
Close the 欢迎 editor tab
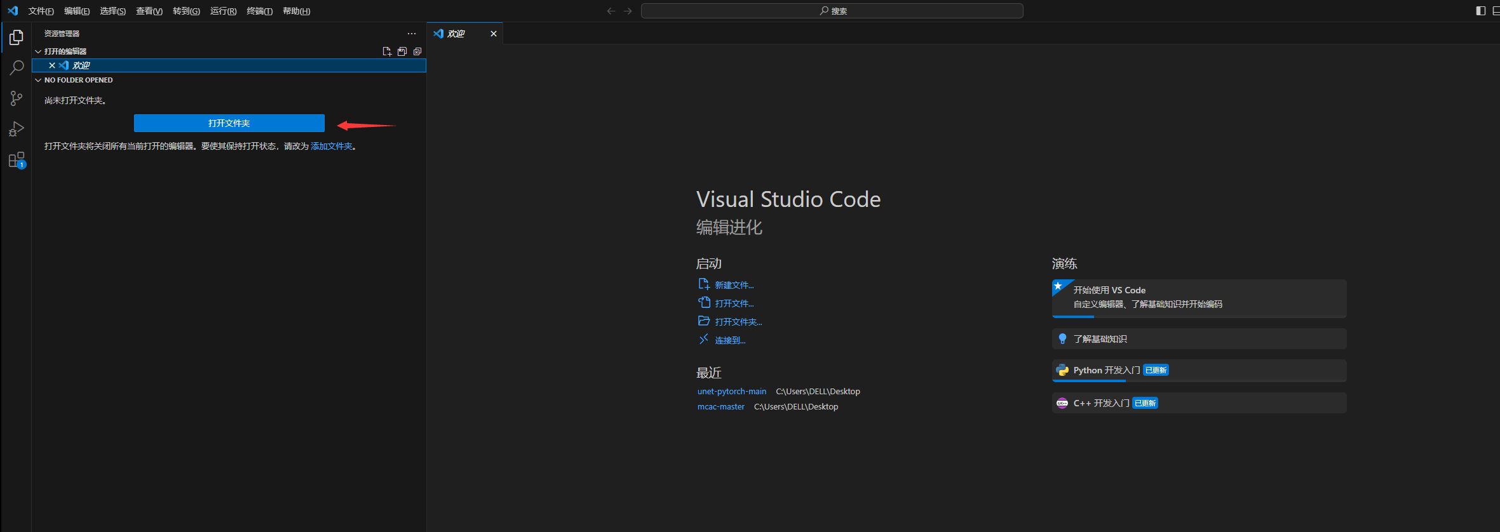494,34
